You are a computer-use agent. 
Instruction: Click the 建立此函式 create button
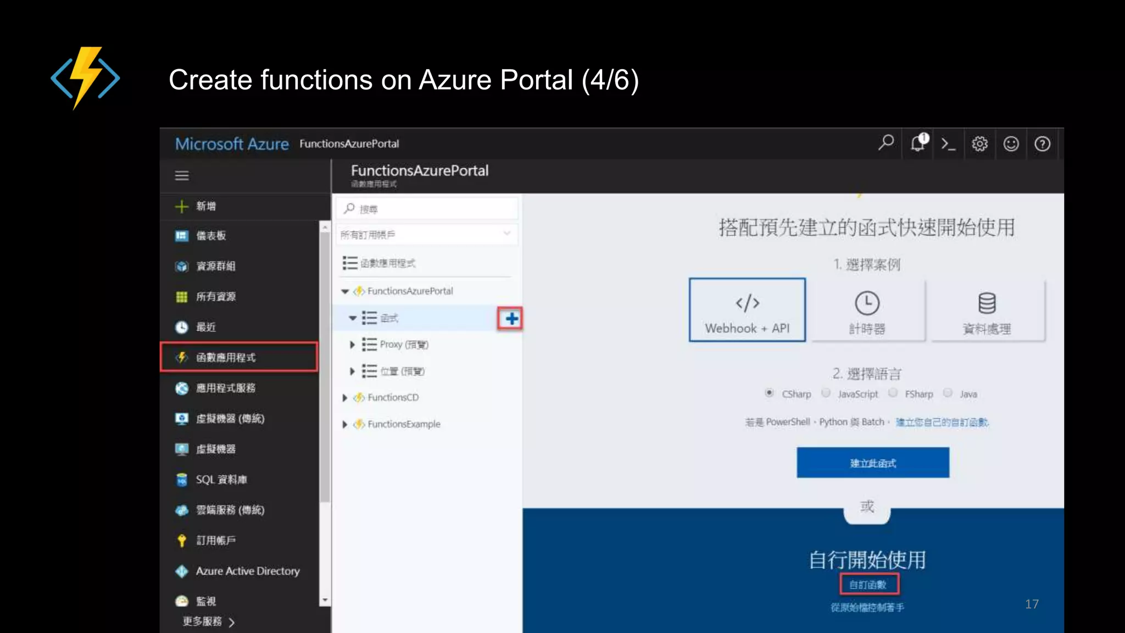tap(873, 463)
